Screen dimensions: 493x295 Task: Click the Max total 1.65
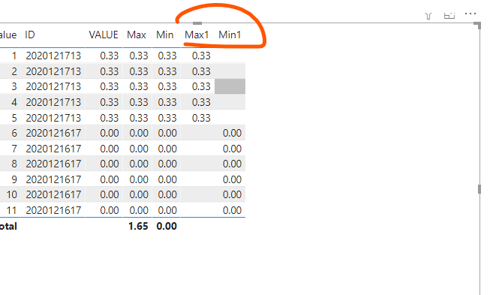138,226
